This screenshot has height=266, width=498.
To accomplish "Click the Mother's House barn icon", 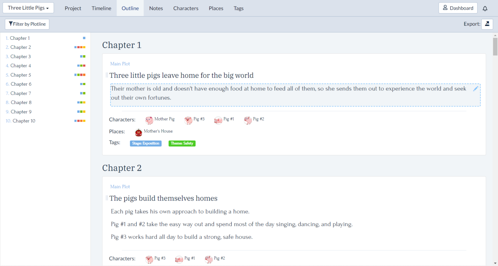I will point(138,132).
